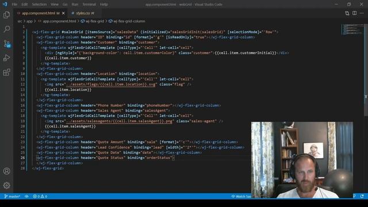The image size is (368, 207).
Task: Open Source Control view with pending changes
Action: click(6, 44)
